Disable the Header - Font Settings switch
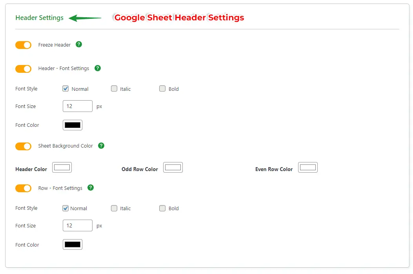Image resolution: width=413 pixels, height=274 pixels. coord(23,69)
